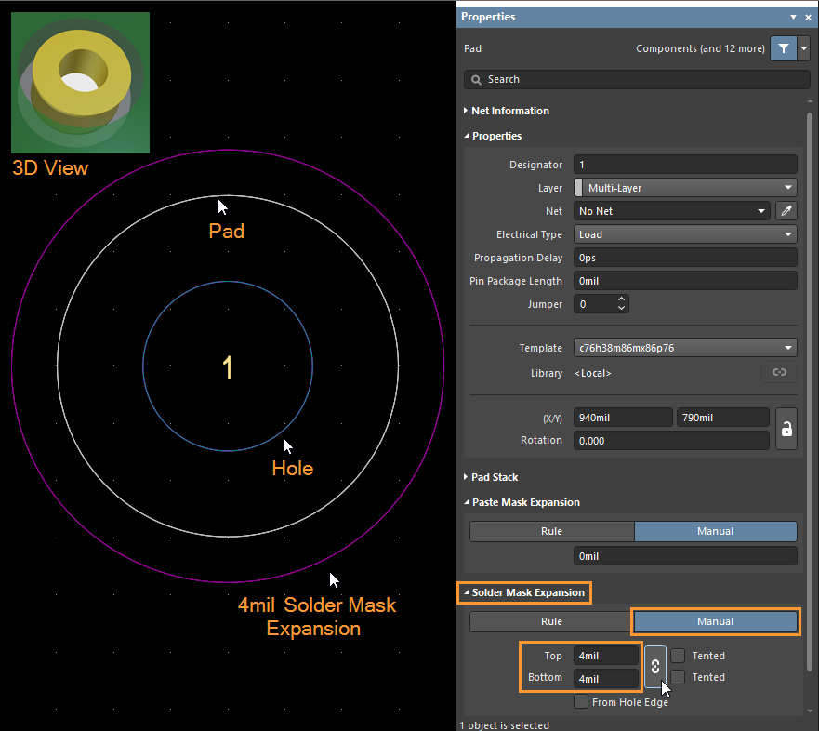
Task: Enable Tented checkbox for Bottom
Action: click(x=679, y=677)
